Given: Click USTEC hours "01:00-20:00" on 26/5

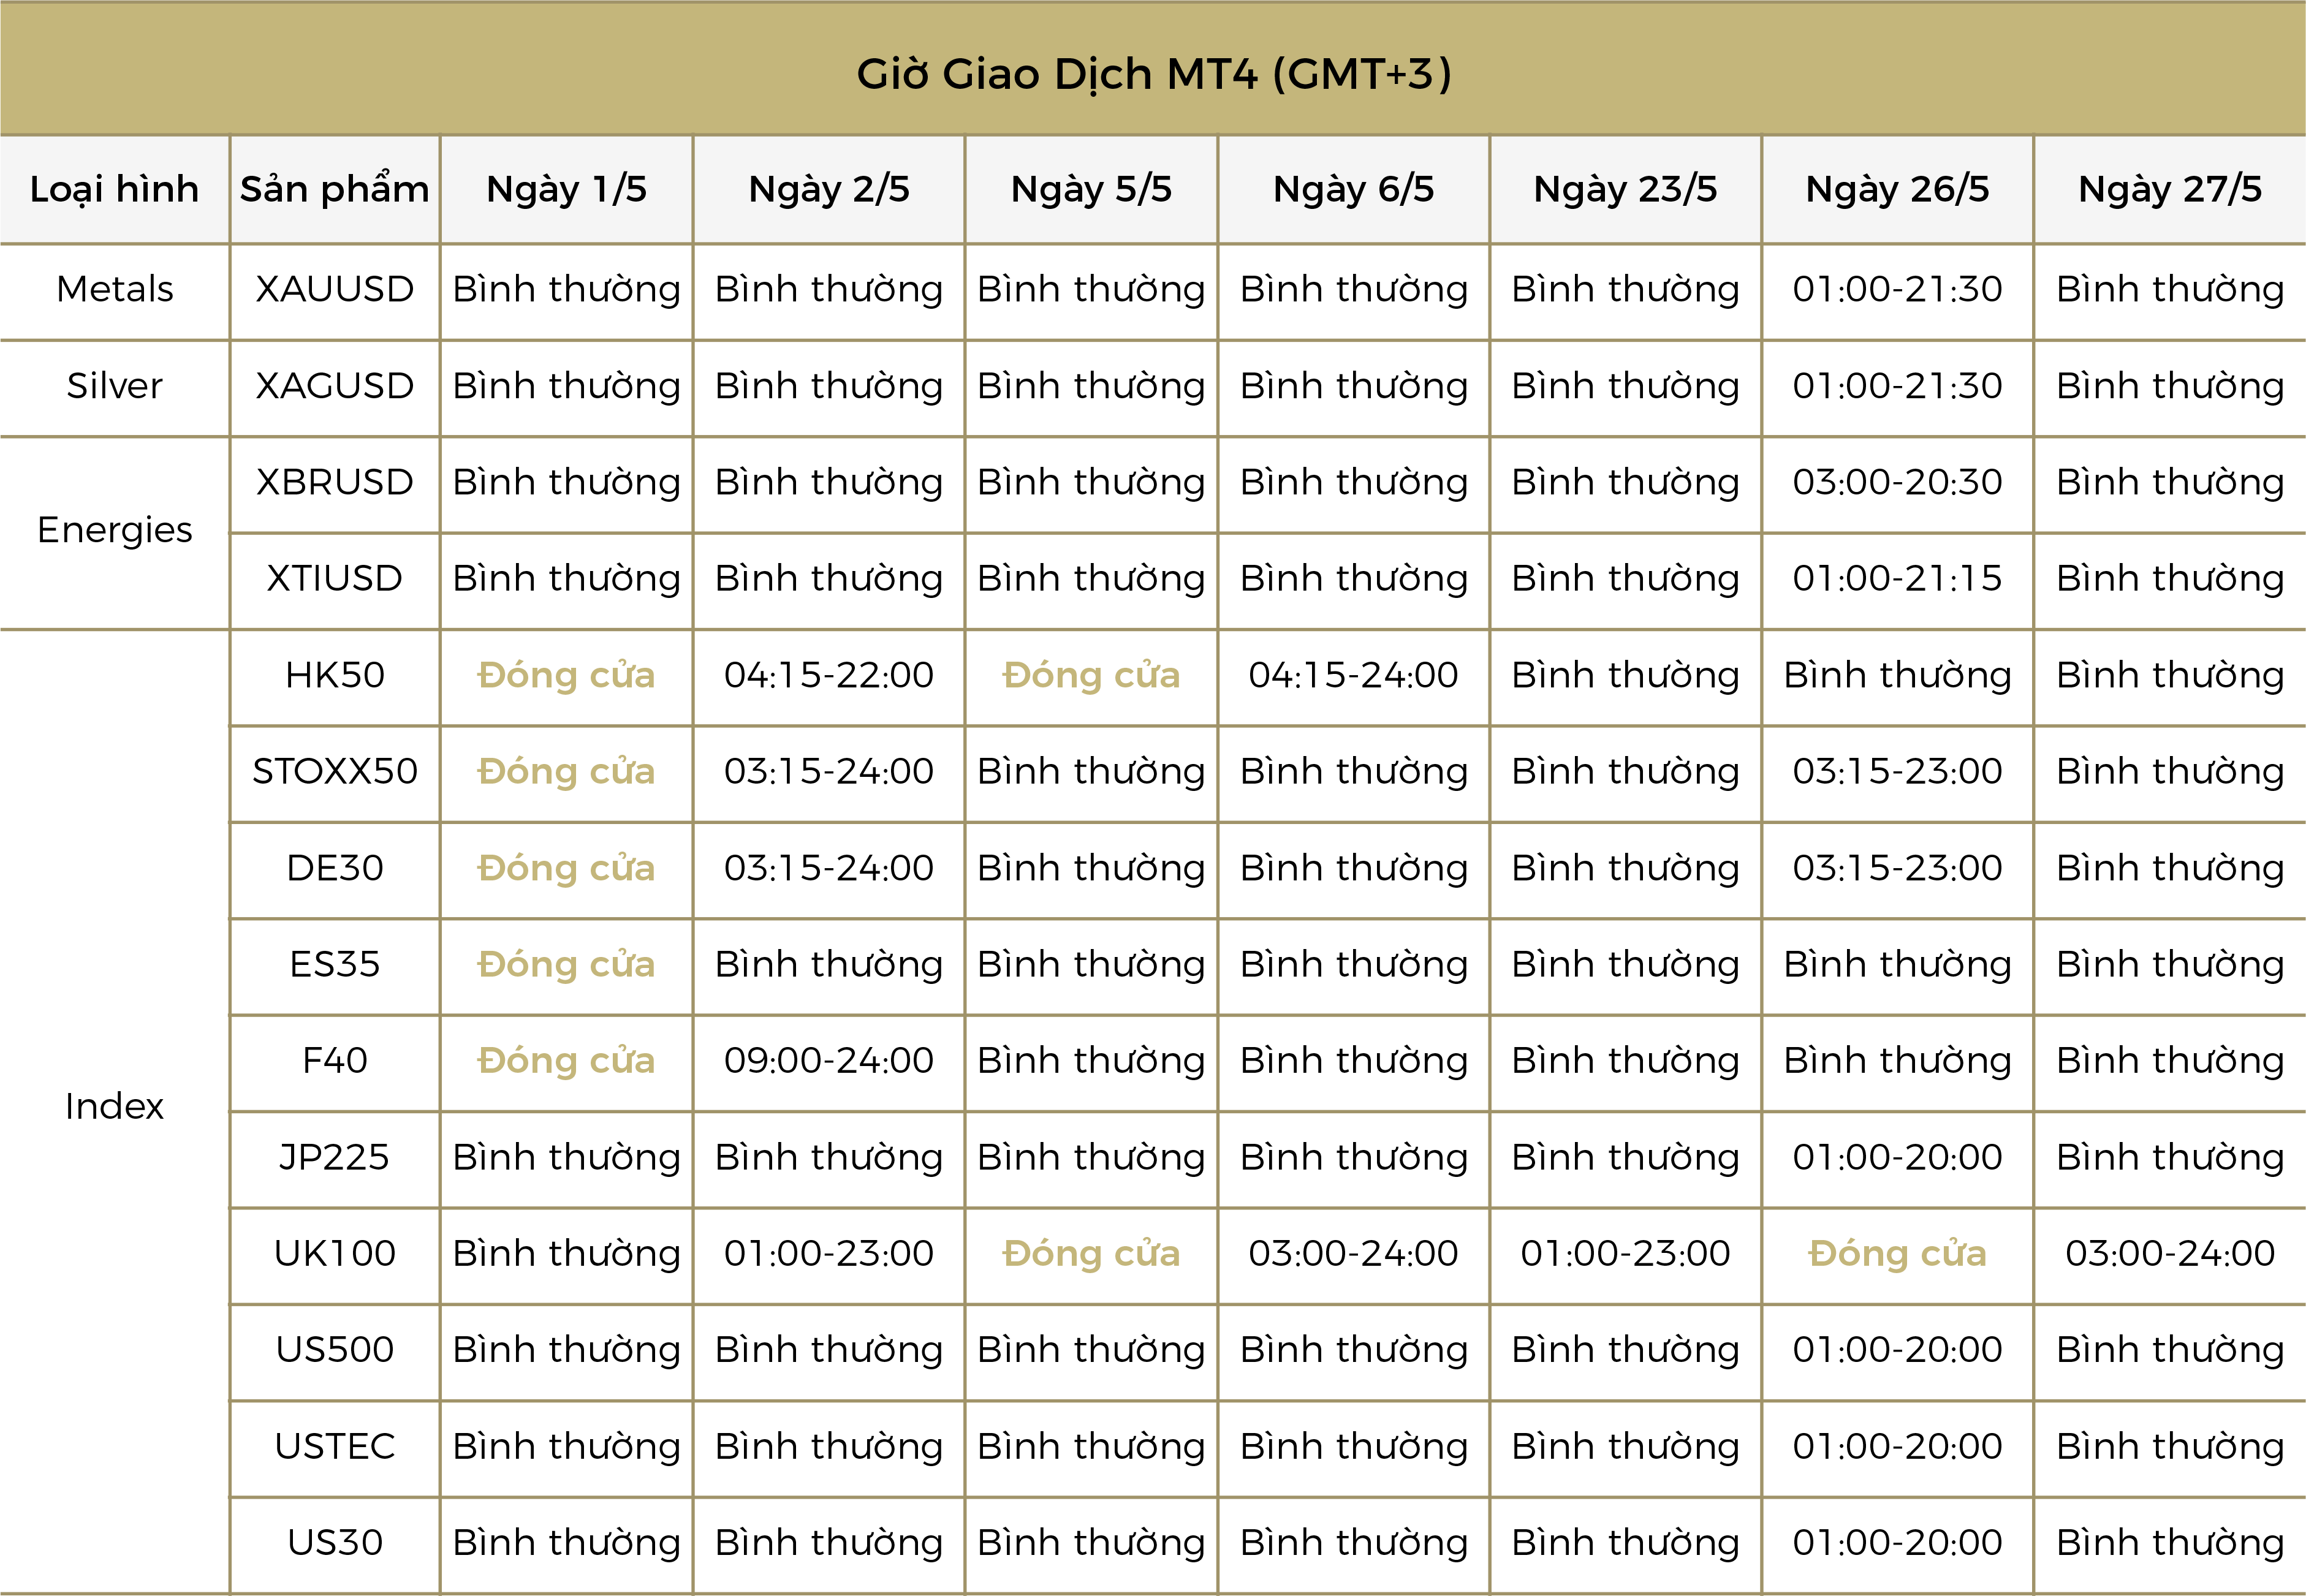Looking at the screenshot, I should point(1898,1446).
